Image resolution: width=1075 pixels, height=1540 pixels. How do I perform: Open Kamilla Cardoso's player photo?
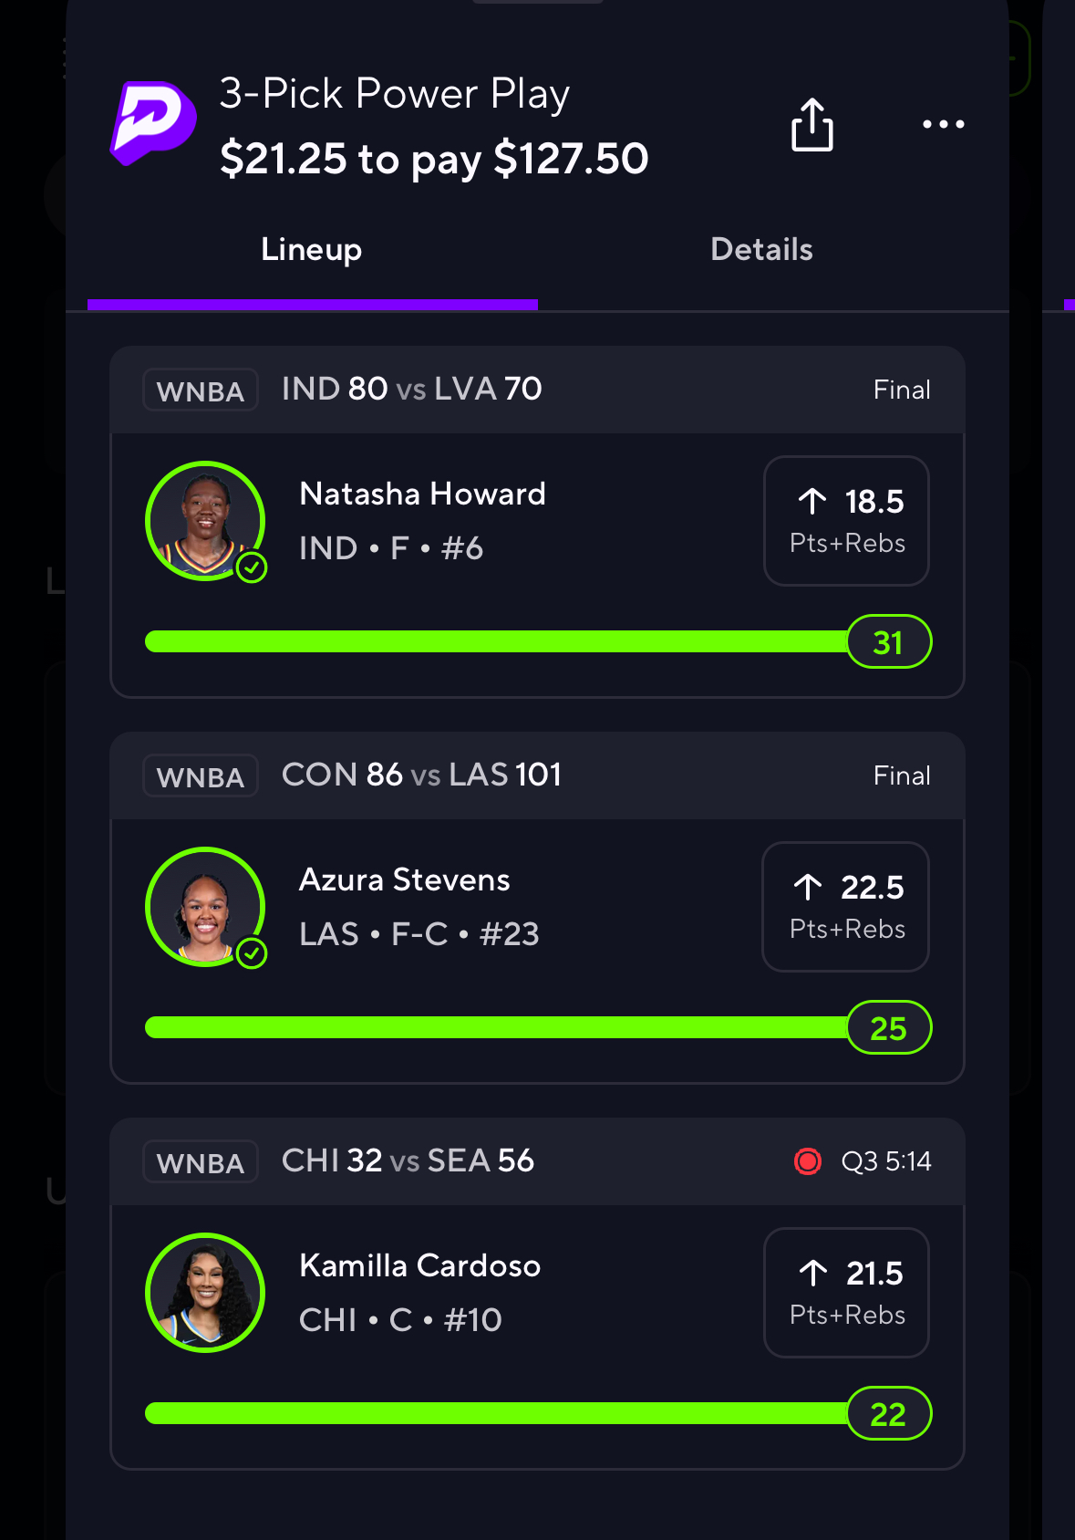[x=205, y=1293]
